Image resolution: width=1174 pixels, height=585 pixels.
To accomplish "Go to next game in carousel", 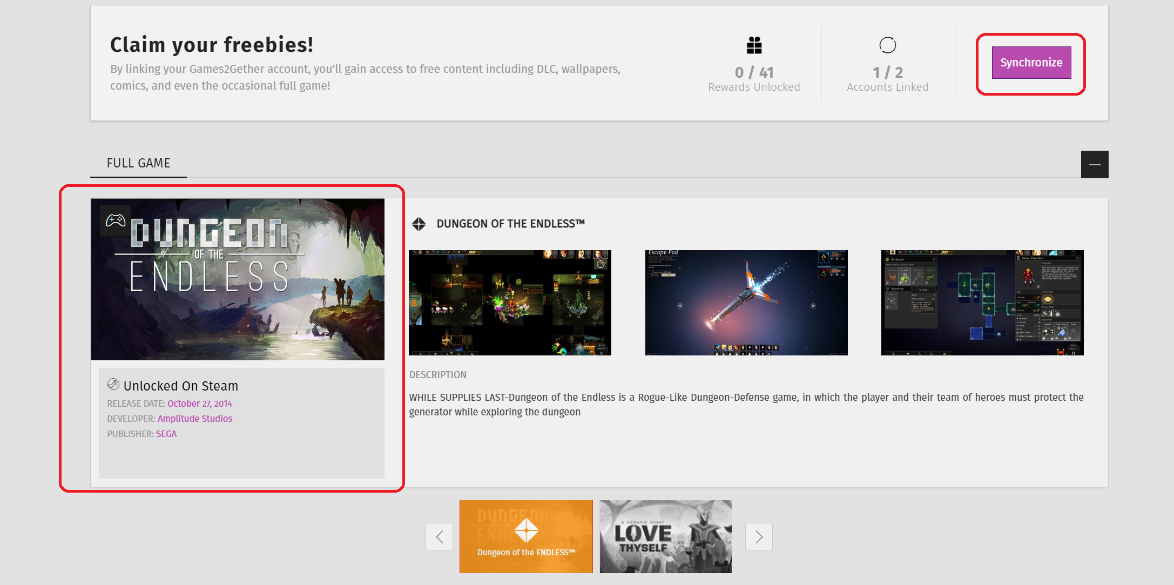I will pyautogui.click(x=759, y=536).
